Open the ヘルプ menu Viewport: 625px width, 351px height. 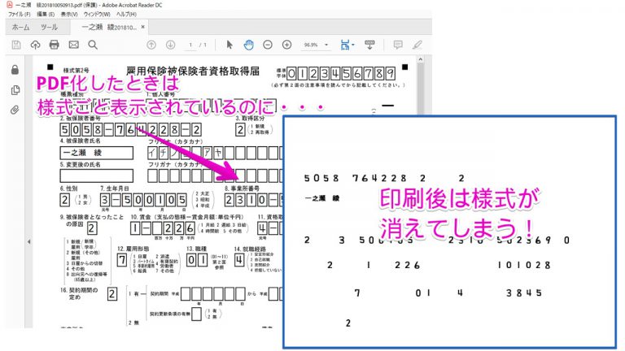coord(126,15)
